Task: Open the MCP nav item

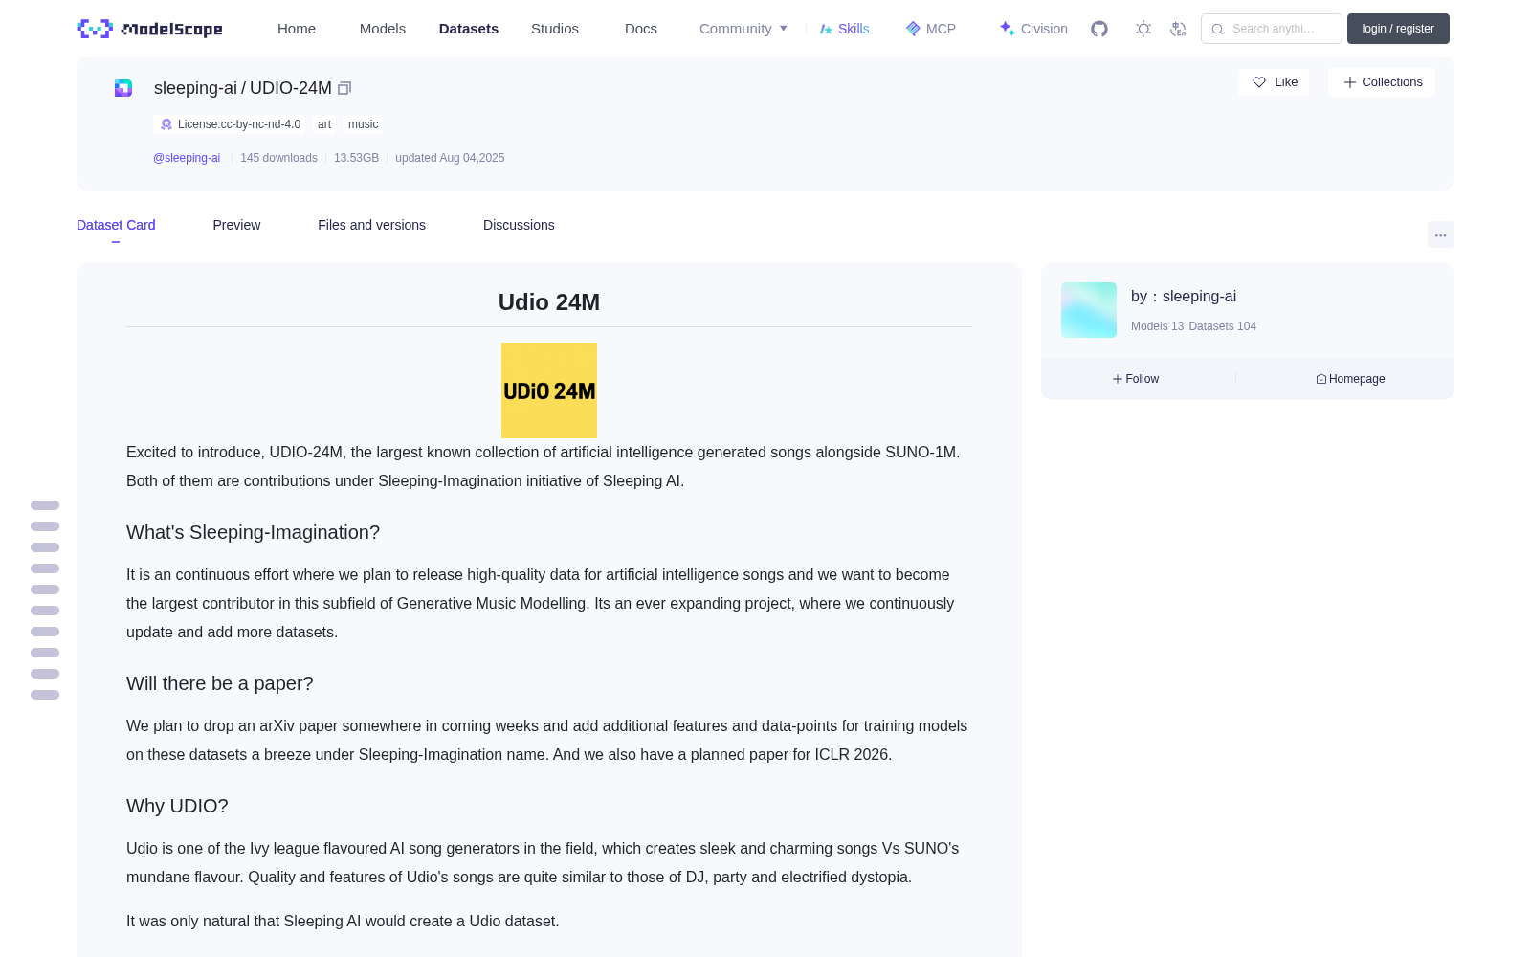Action: point(931,29)
